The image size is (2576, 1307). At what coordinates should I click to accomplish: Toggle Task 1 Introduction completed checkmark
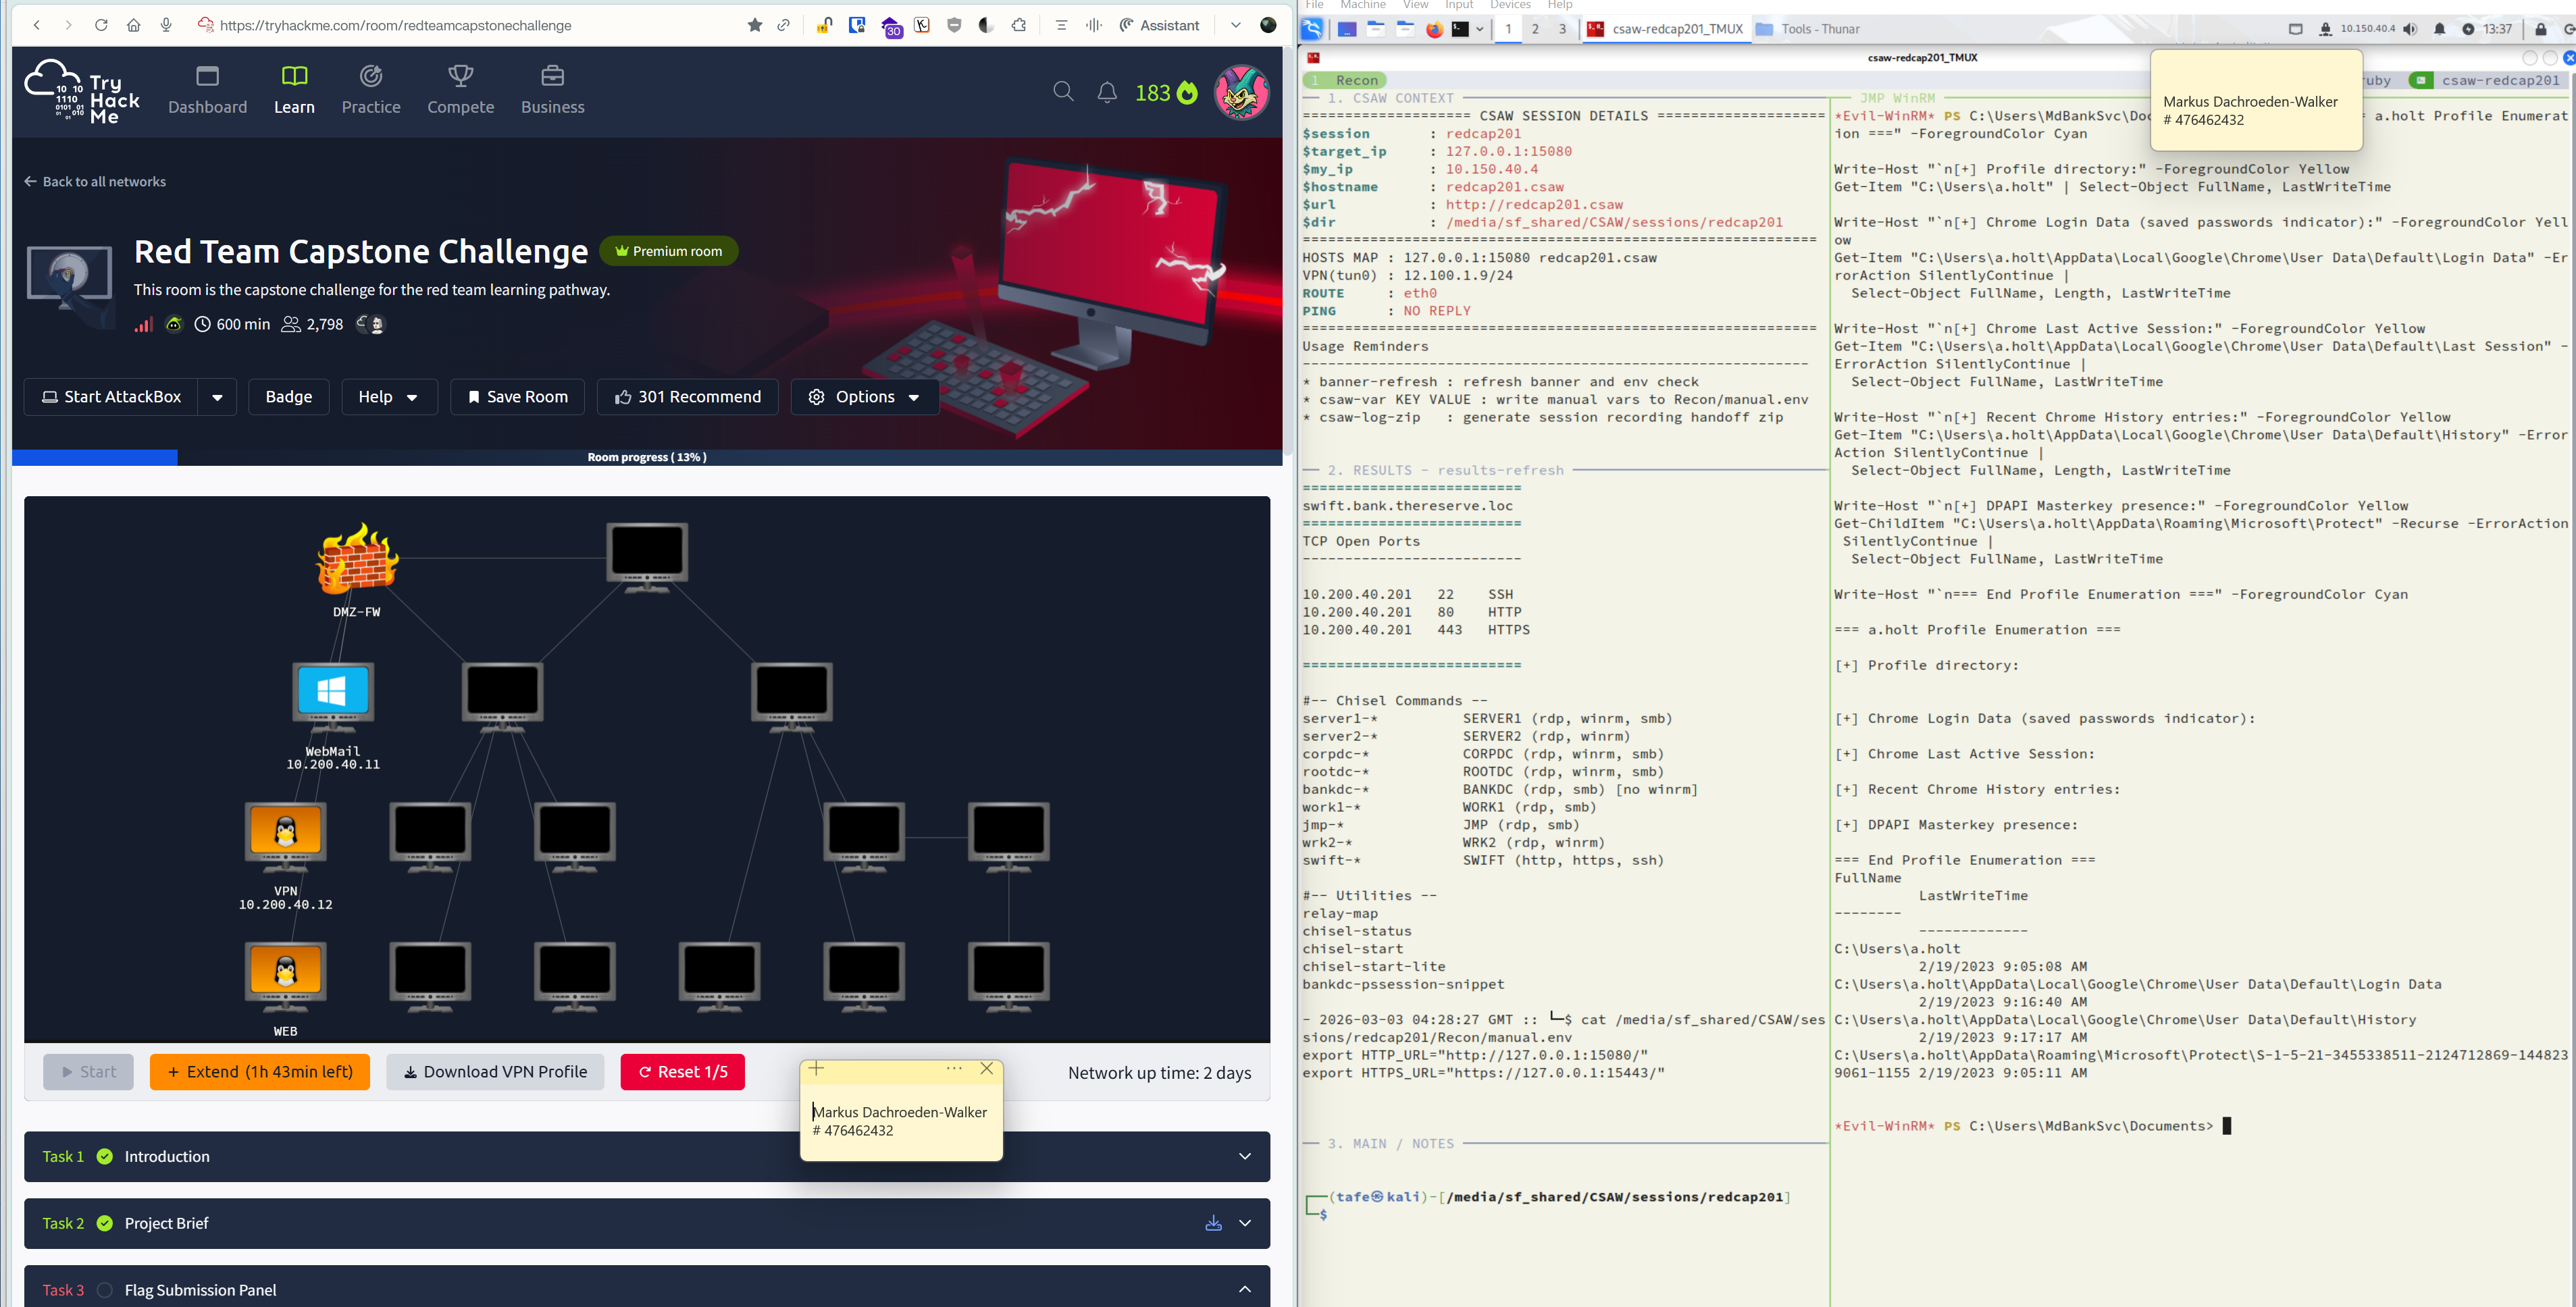(x=104, y=1156)
